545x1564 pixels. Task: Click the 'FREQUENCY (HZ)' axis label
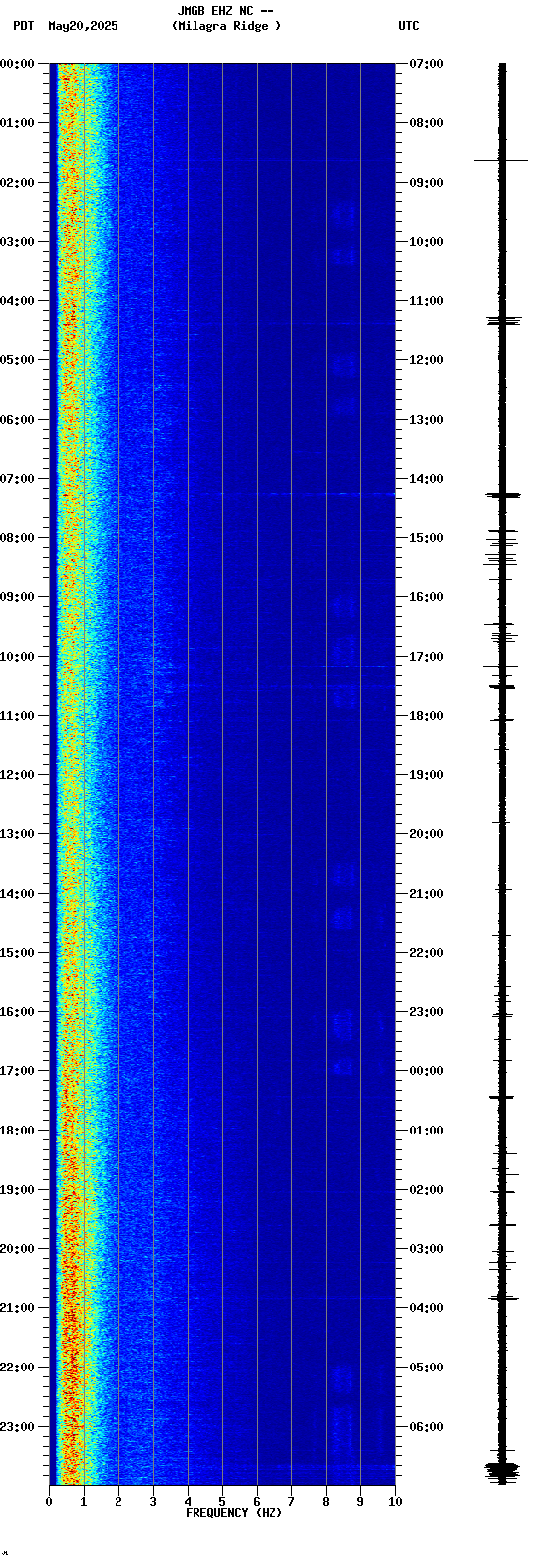(x=234, y=1513)
